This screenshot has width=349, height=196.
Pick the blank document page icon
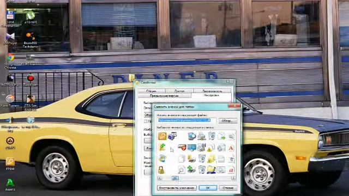click(x=182, y=158)
